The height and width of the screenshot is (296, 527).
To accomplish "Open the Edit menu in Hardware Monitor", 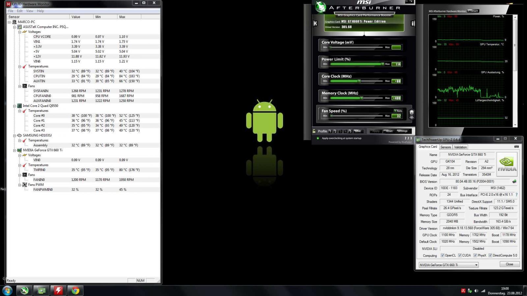I will [20, 11].
